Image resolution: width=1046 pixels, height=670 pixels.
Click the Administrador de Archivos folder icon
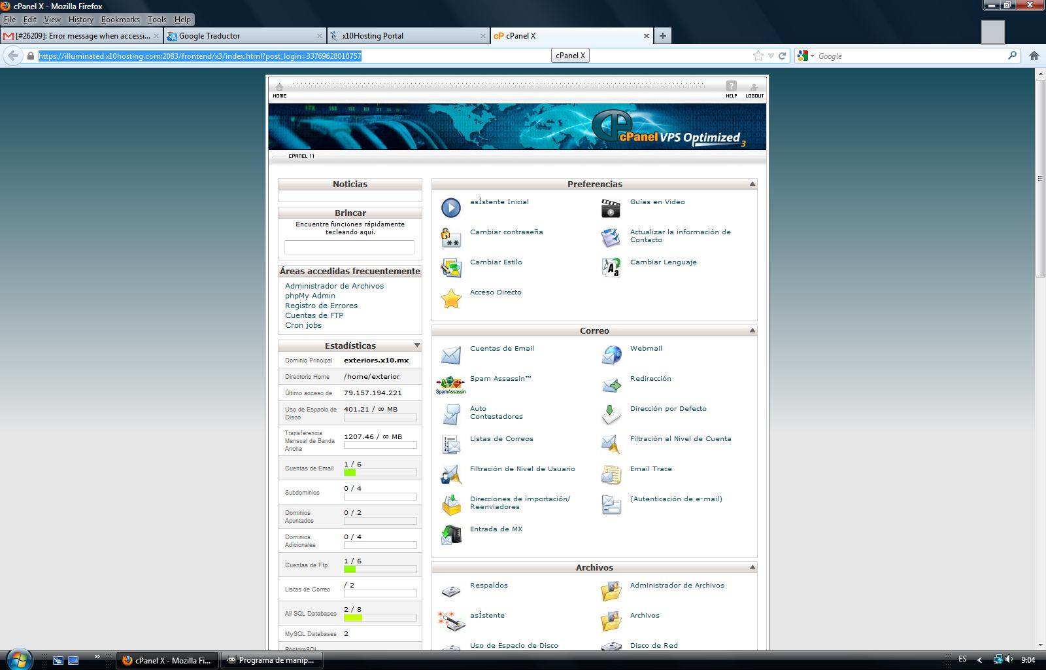tap(611, 591)
